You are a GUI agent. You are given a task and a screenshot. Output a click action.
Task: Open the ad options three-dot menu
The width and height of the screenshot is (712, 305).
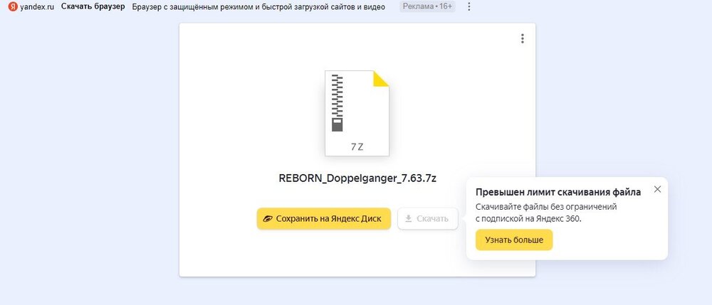pyautogui.click(x=469, y=7)
